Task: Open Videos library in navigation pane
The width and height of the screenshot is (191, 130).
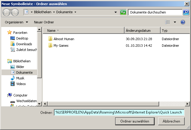Action: click(x=21, y=84)
